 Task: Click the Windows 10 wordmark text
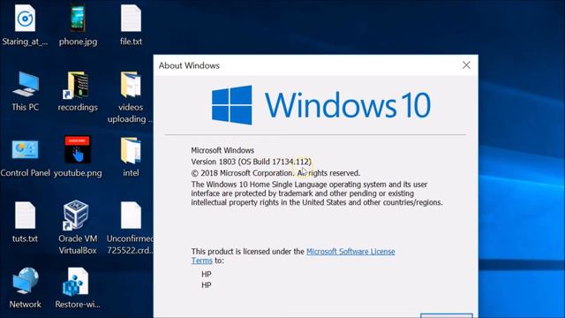tap(348, 105)
